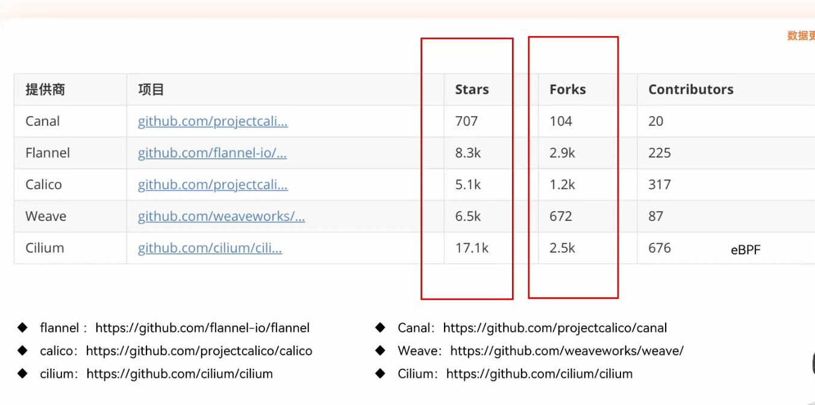
Task: Click the 707 stars value
Action: 467,122
